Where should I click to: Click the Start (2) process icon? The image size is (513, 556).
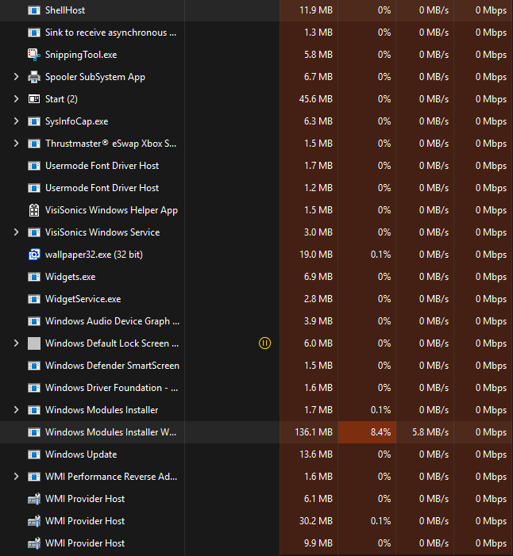pyautogui.click(x=34, y=99)
